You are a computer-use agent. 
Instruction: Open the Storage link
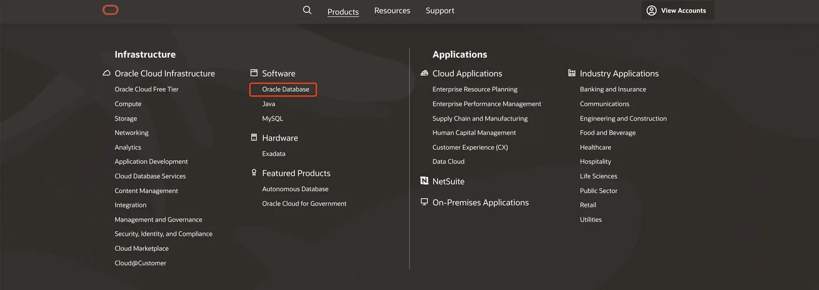click(x=126, y=119)
